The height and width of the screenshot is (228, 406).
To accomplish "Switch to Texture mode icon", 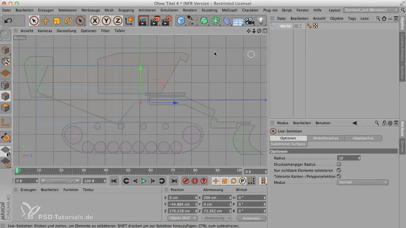I will (5, 62).
